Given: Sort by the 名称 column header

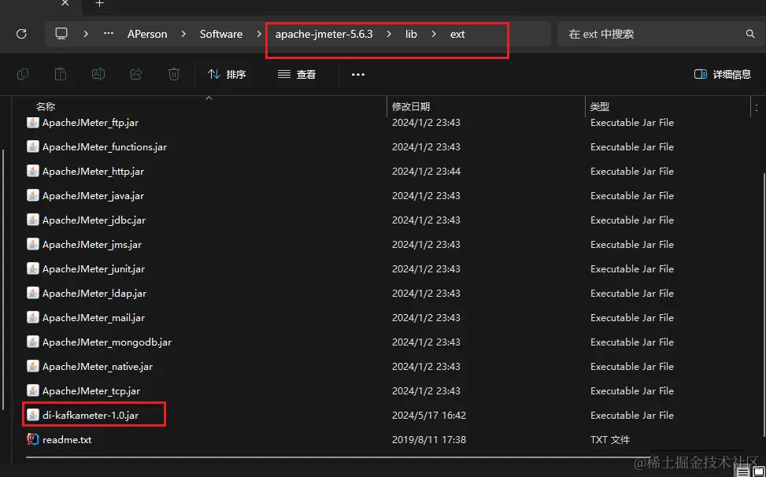Looking at the screenshot, I should [46, 106].
